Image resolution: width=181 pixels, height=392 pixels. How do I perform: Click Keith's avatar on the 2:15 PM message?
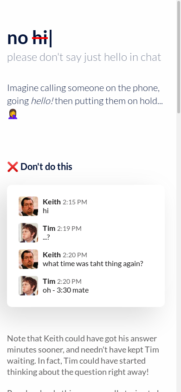28,206
